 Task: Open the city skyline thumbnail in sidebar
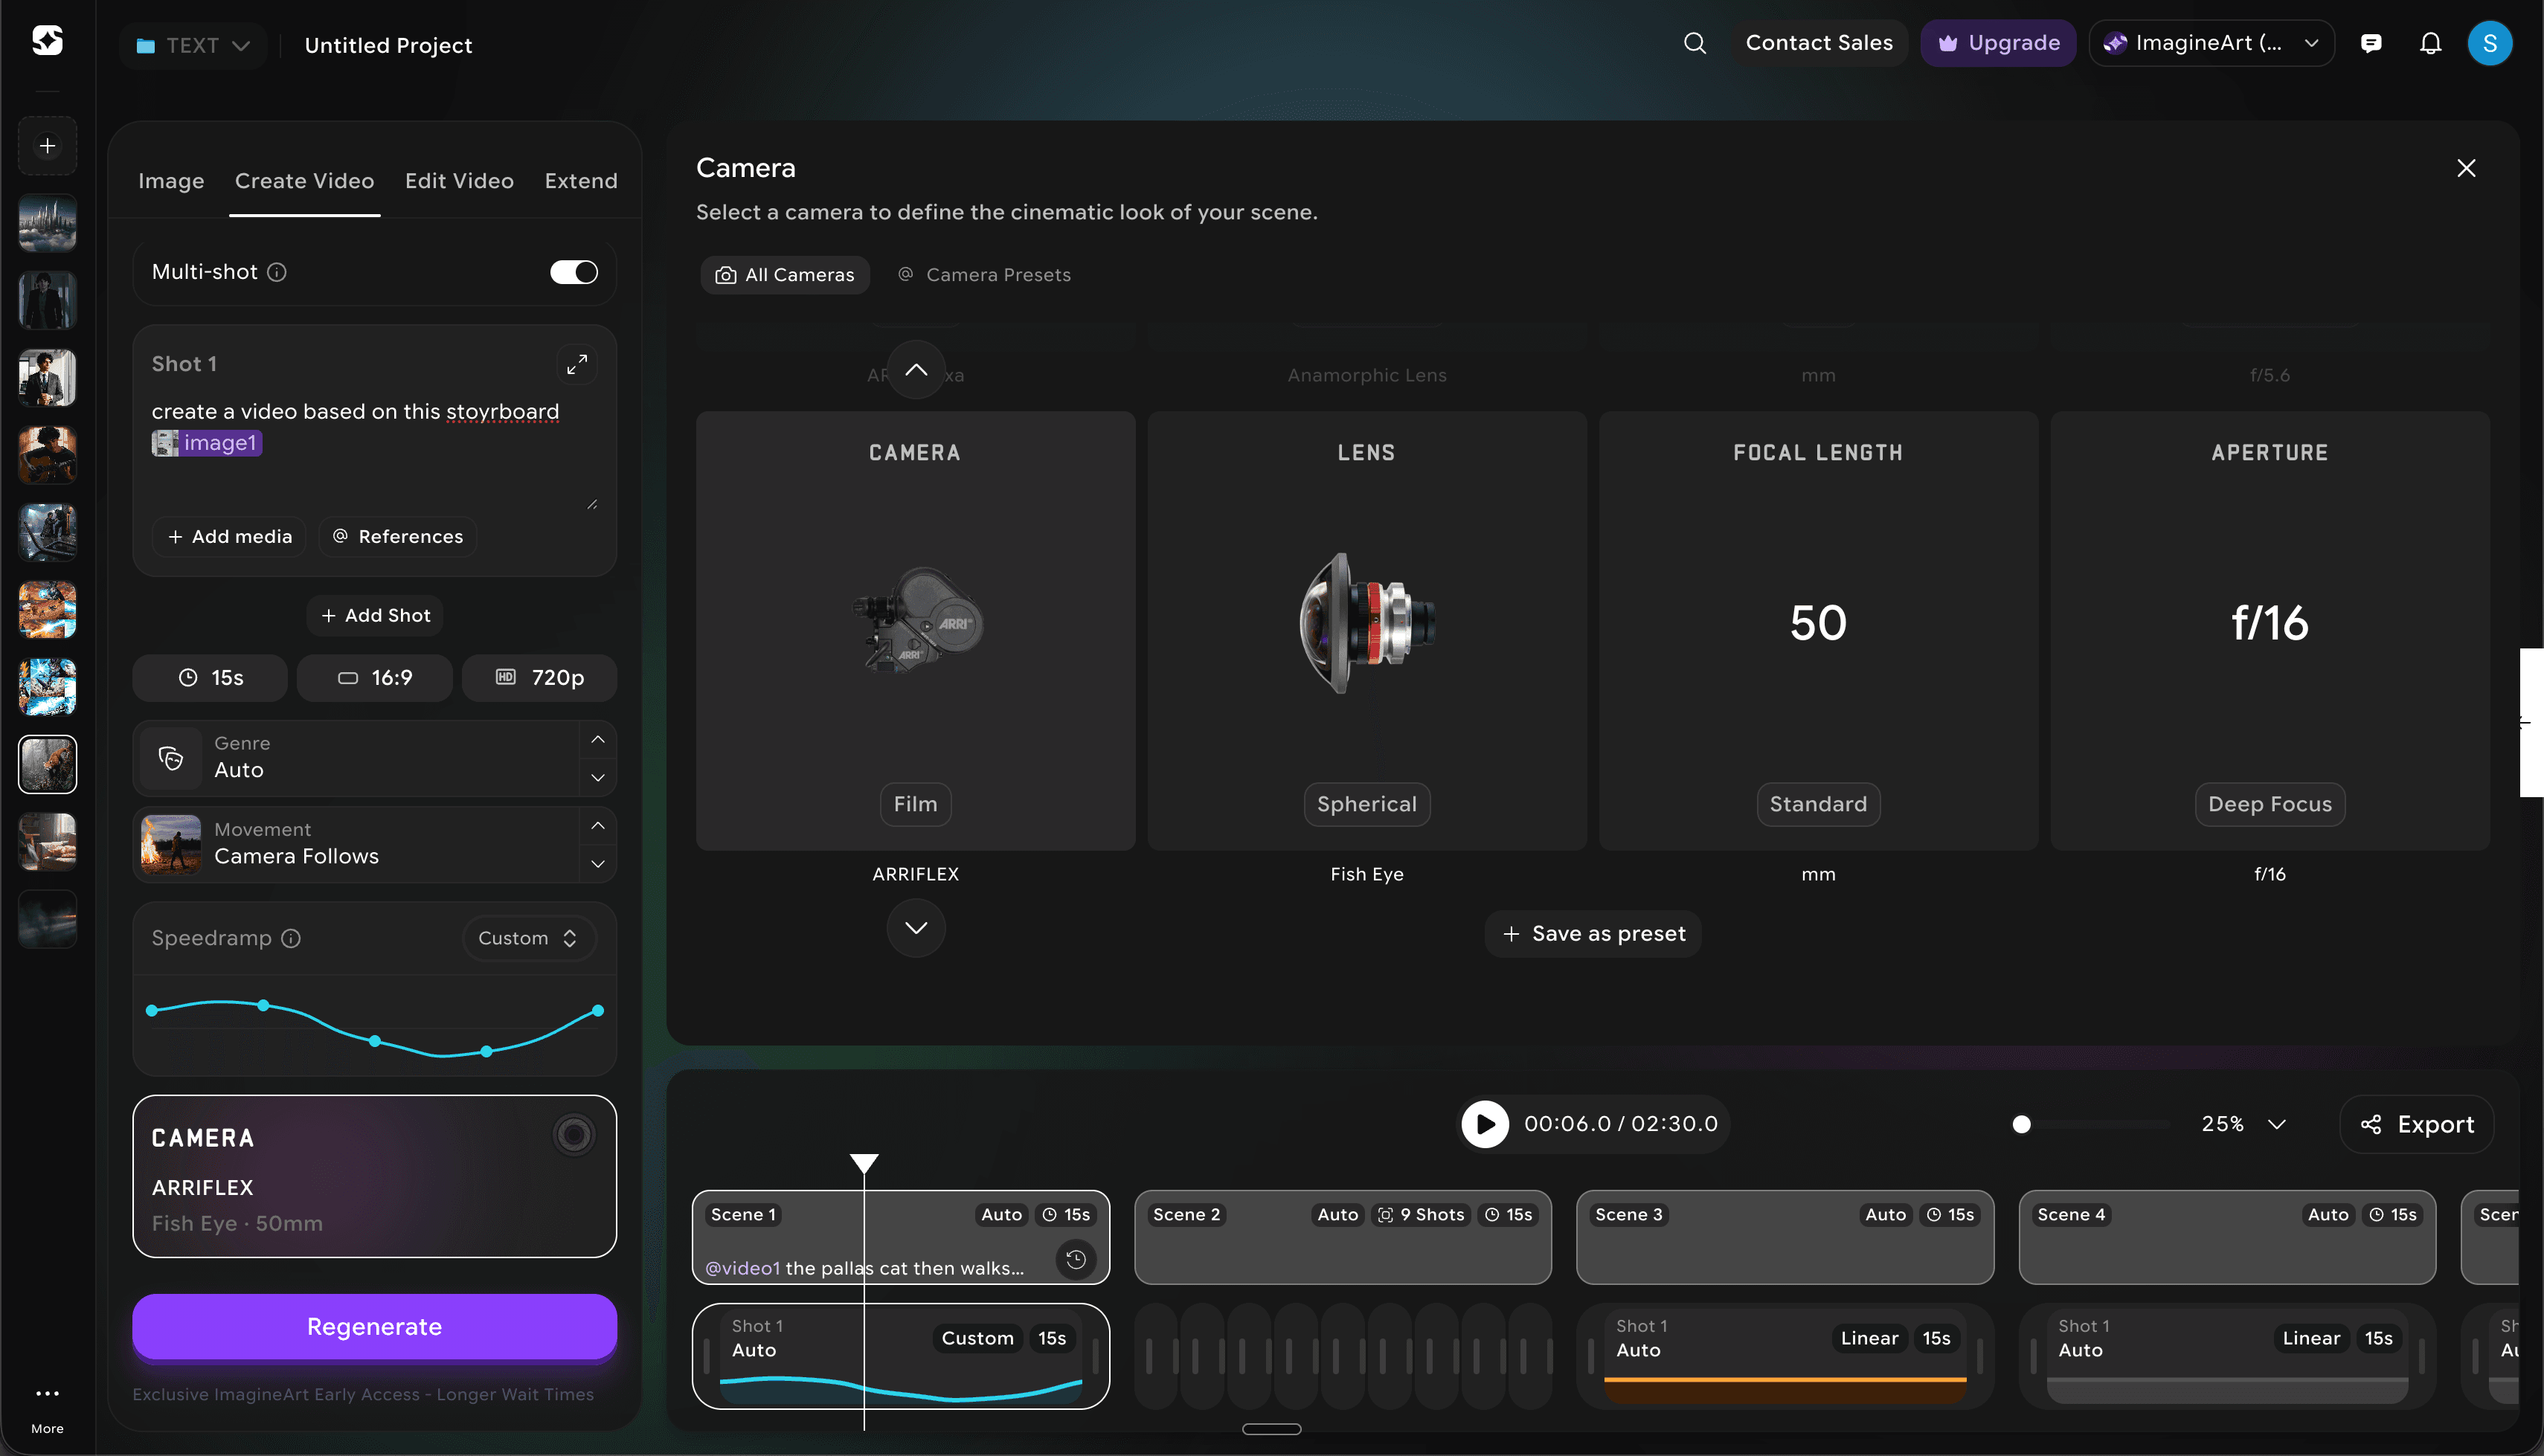coord(47,223)
